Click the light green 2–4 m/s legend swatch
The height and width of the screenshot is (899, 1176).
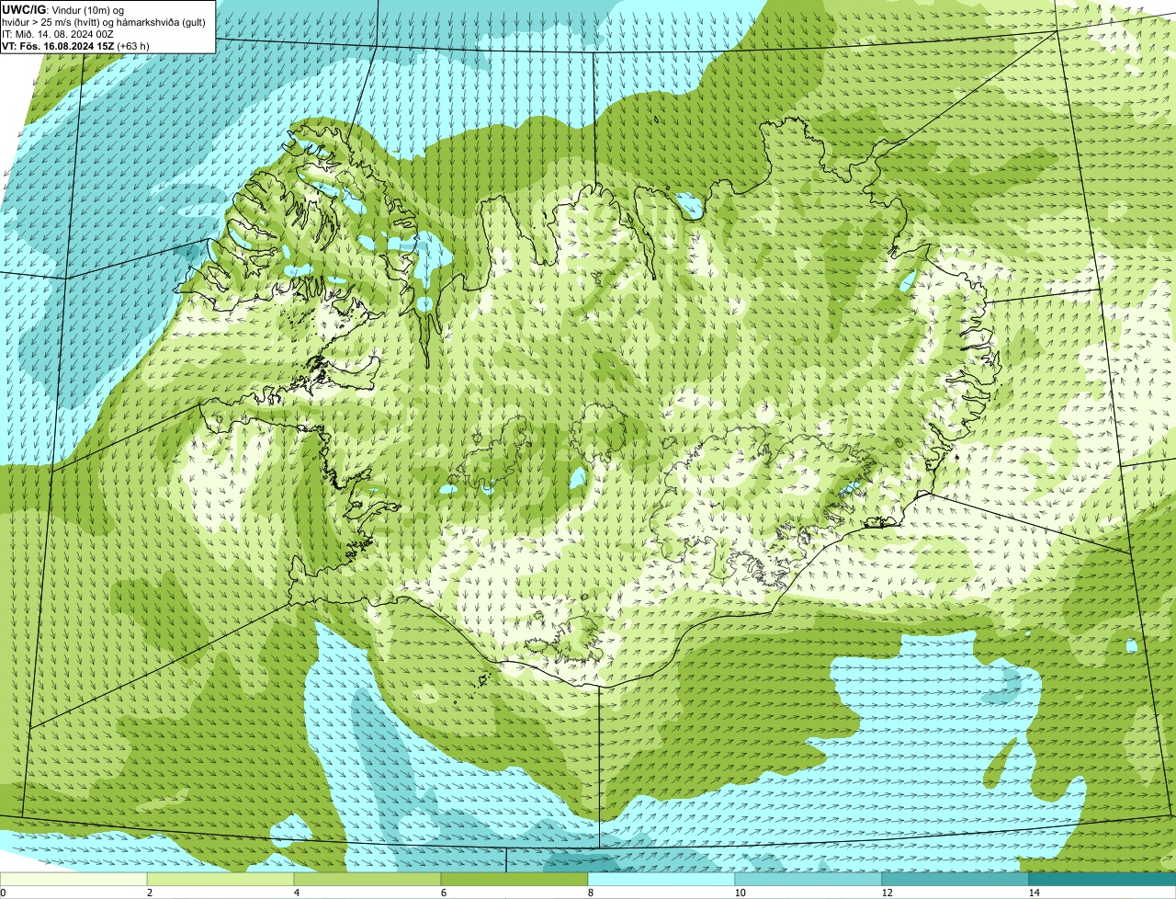click(x=220, y=879)
